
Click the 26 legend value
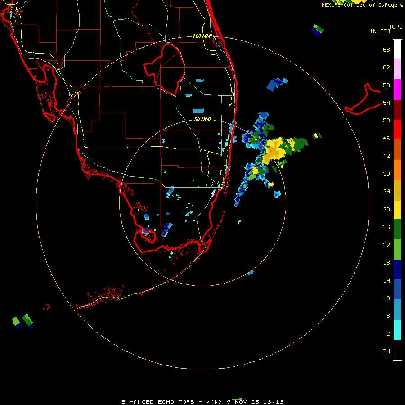pos(387,227)
